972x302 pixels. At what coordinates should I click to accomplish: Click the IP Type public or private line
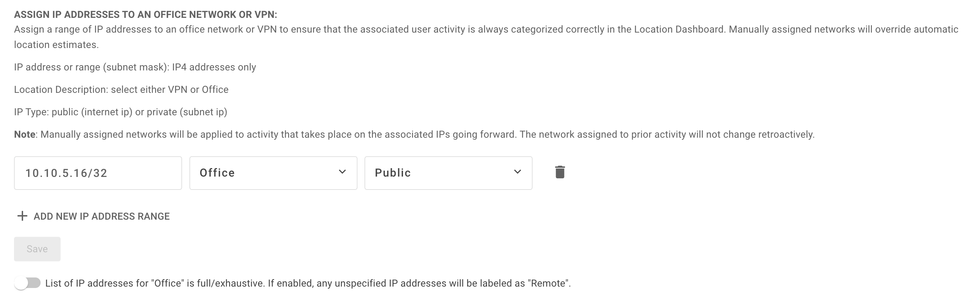click(120, 112)
